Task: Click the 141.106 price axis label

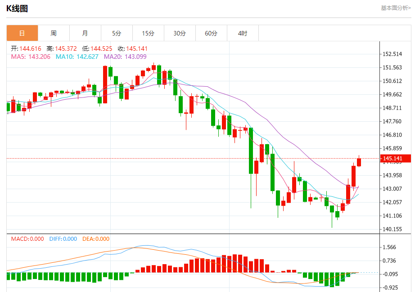Action: coord(392,216)
